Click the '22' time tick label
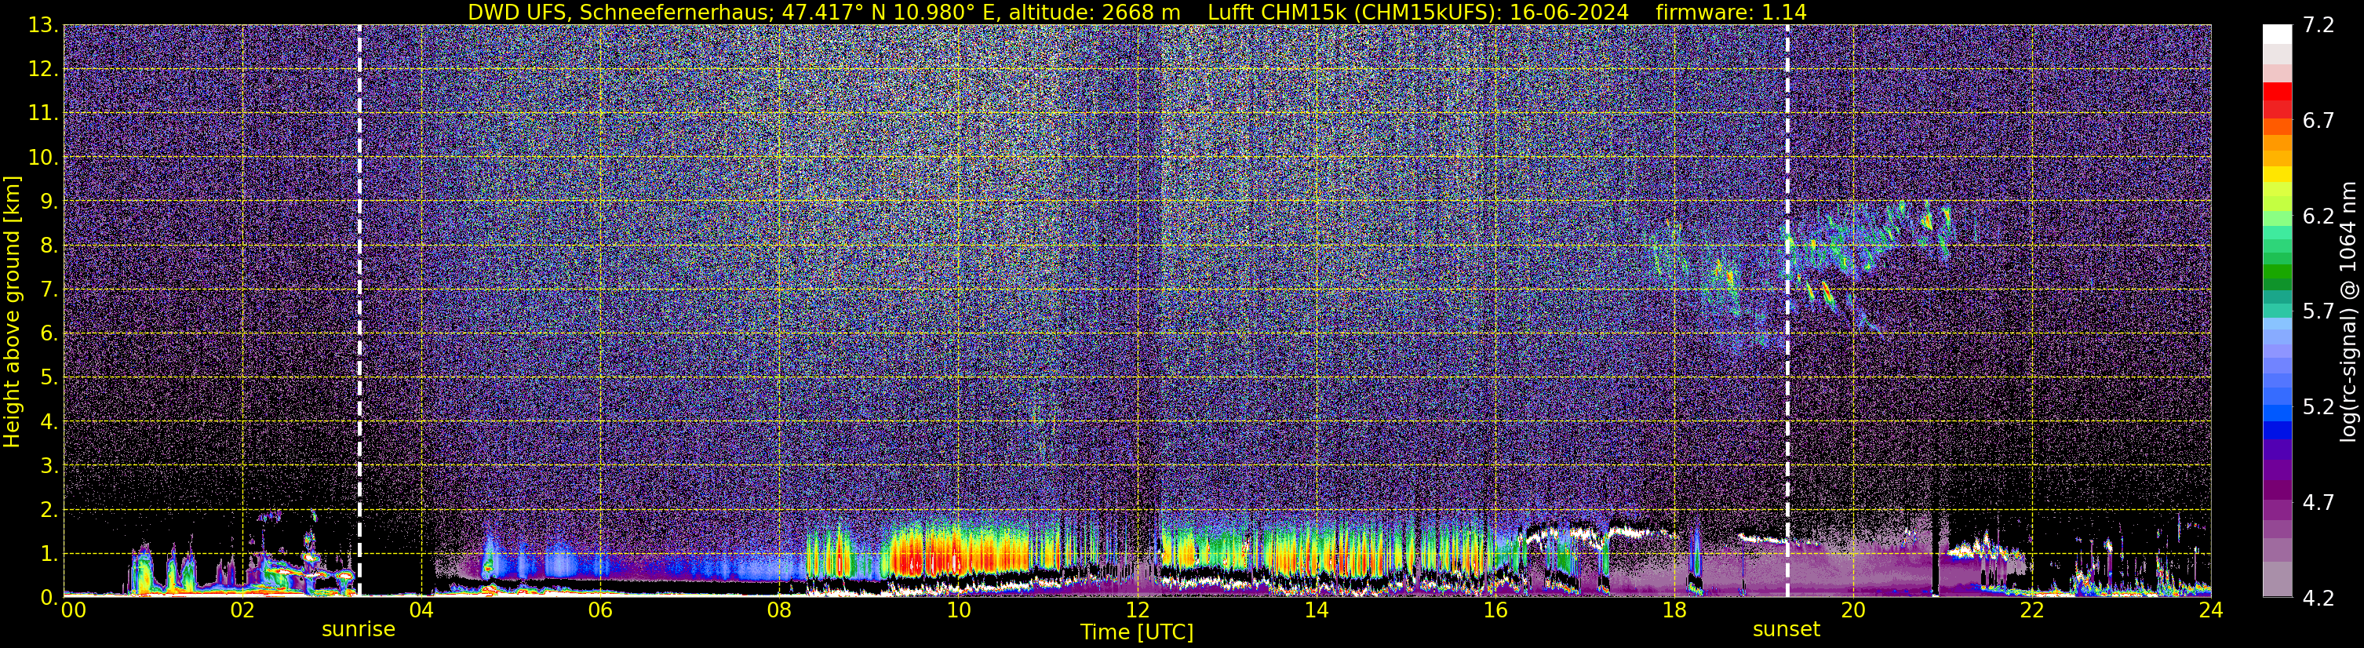Viewport: 2364px width, 648px height. point(2031,610)
